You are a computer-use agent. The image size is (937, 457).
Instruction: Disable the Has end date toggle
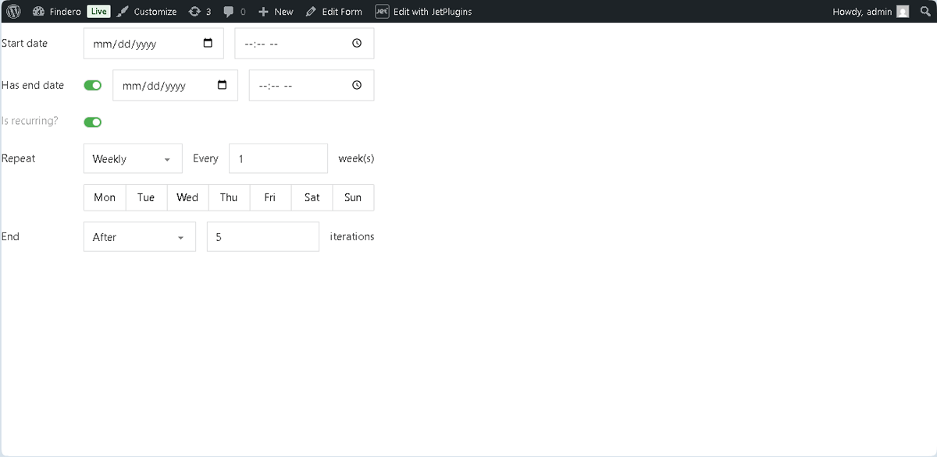pos(92,85)
